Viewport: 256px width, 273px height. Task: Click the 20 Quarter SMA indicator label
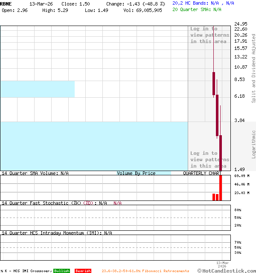pos(197,9)
